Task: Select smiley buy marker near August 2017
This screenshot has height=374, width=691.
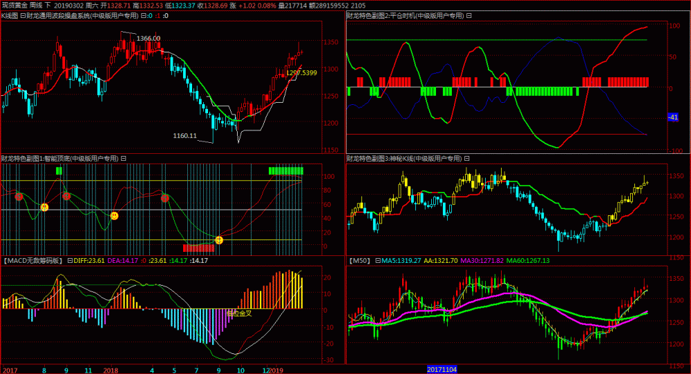Action: coord(44,207)
